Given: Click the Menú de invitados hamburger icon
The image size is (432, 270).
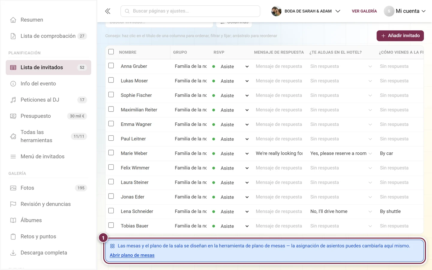Looking at the screenshot, I should pyautogui.click(x=13, y=157).
